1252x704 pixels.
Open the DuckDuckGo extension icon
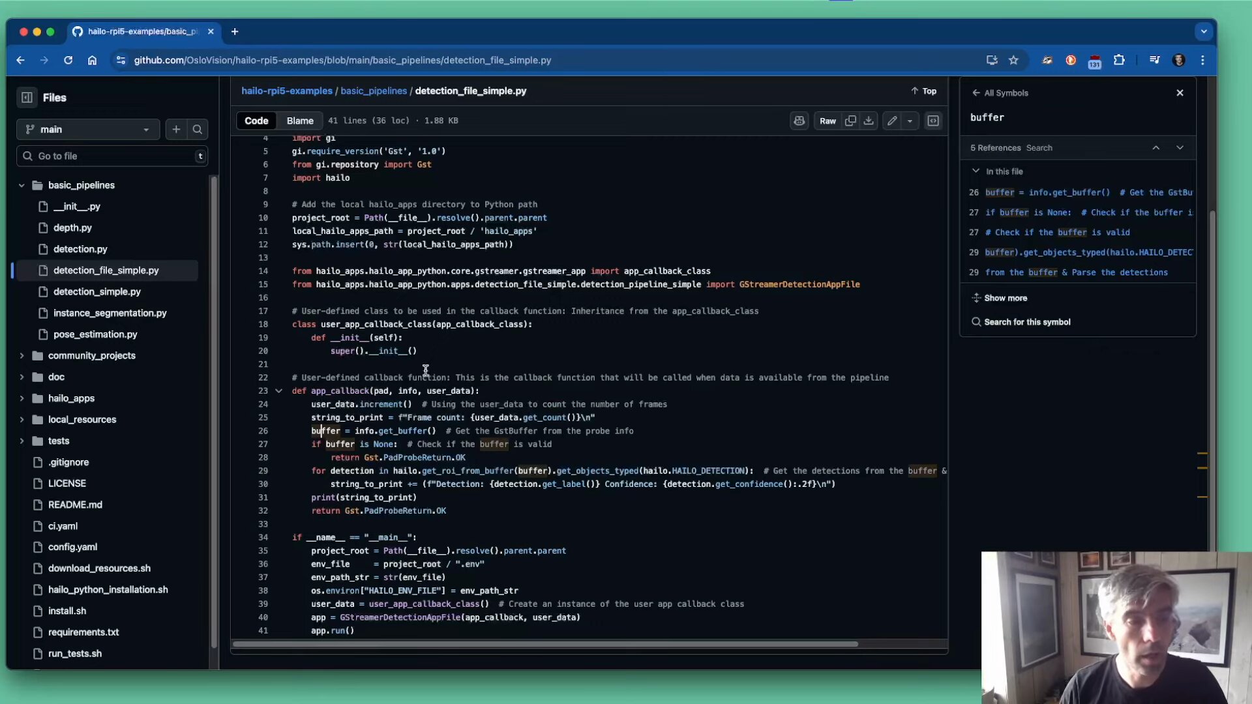(1071, 60)
